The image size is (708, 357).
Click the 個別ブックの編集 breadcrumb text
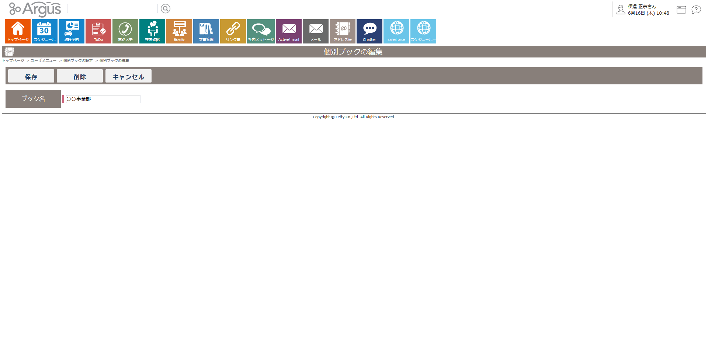(x=114, y=60)
